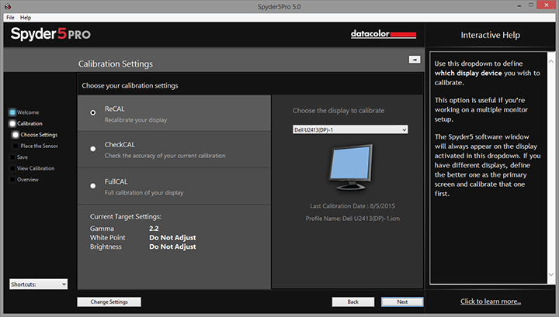
Task: Click the Welcome step indicator
Action: coord(12,112)
